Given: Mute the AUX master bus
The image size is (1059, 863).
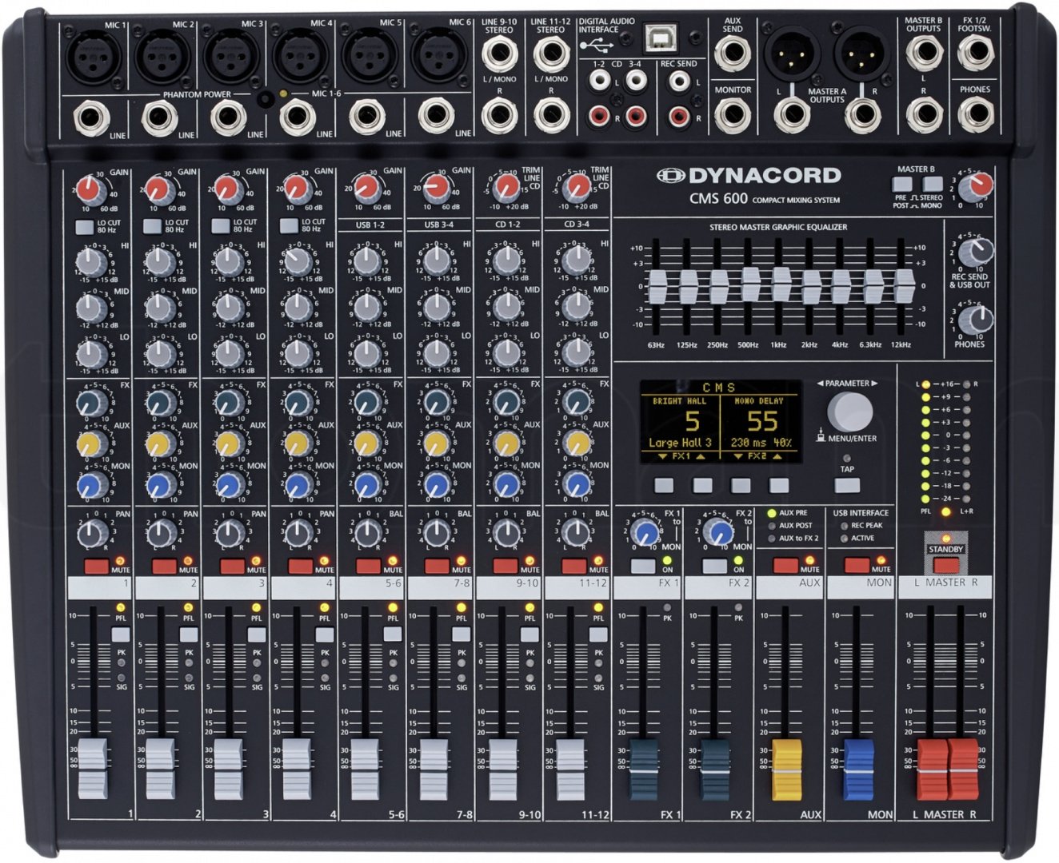Looking at the screenshot, I should click(785, 565).
